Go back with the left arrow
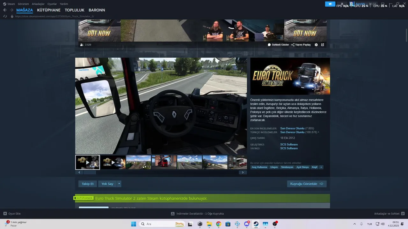 tap(5, 10)
